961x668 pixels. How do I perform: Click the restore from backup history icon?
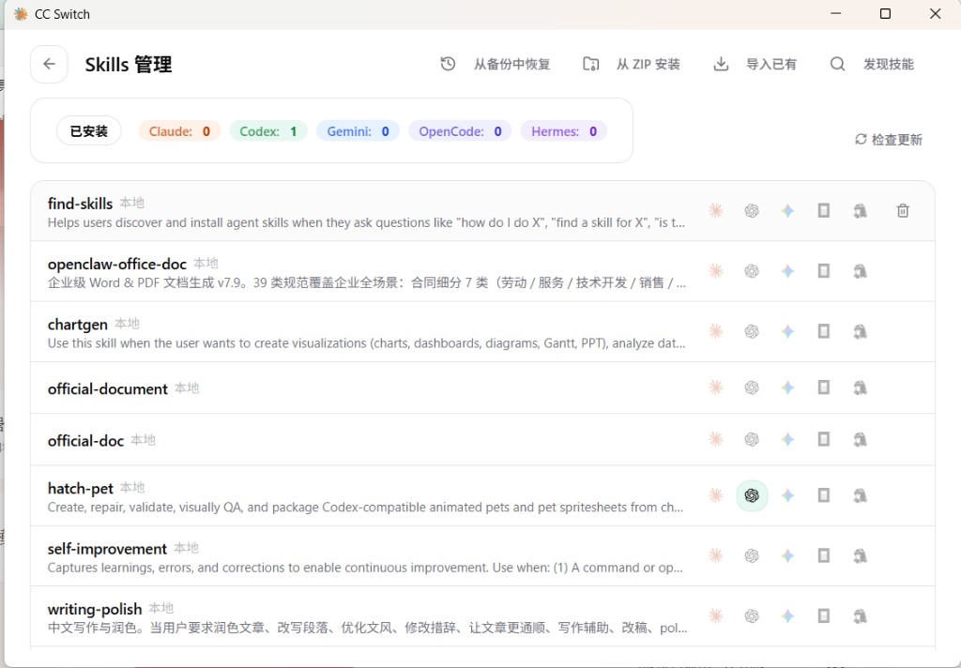[448, 64]
